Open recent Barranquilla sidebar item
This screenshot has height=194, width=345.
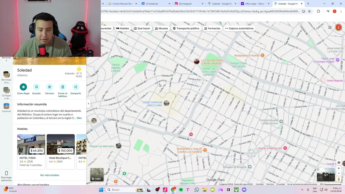click(6, 77)
